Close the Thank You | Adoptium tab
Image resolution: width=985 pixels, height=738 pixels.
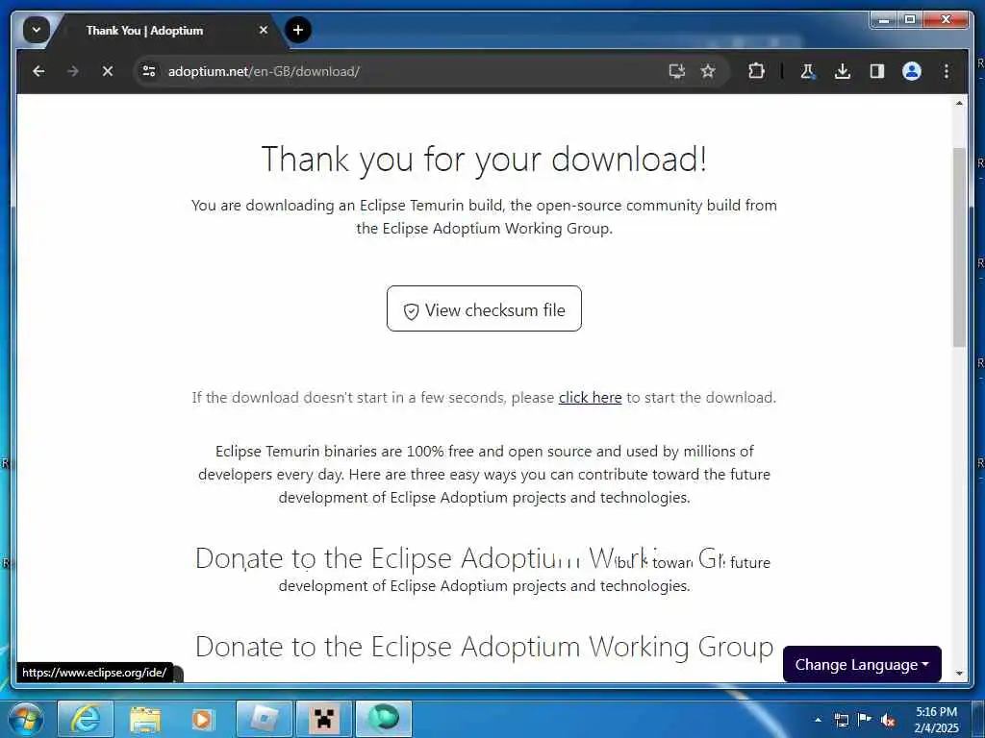[x=264, y=30]
